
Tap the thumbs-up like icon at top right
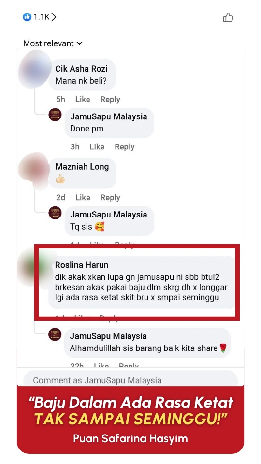(x=228, y=18)
